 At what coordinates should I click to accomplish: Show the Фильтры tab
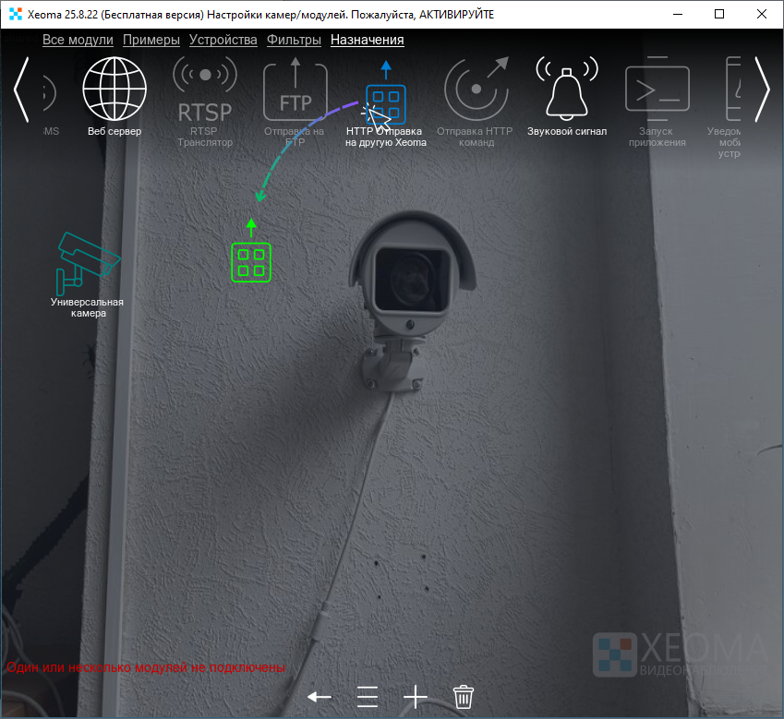click(294, 40)
